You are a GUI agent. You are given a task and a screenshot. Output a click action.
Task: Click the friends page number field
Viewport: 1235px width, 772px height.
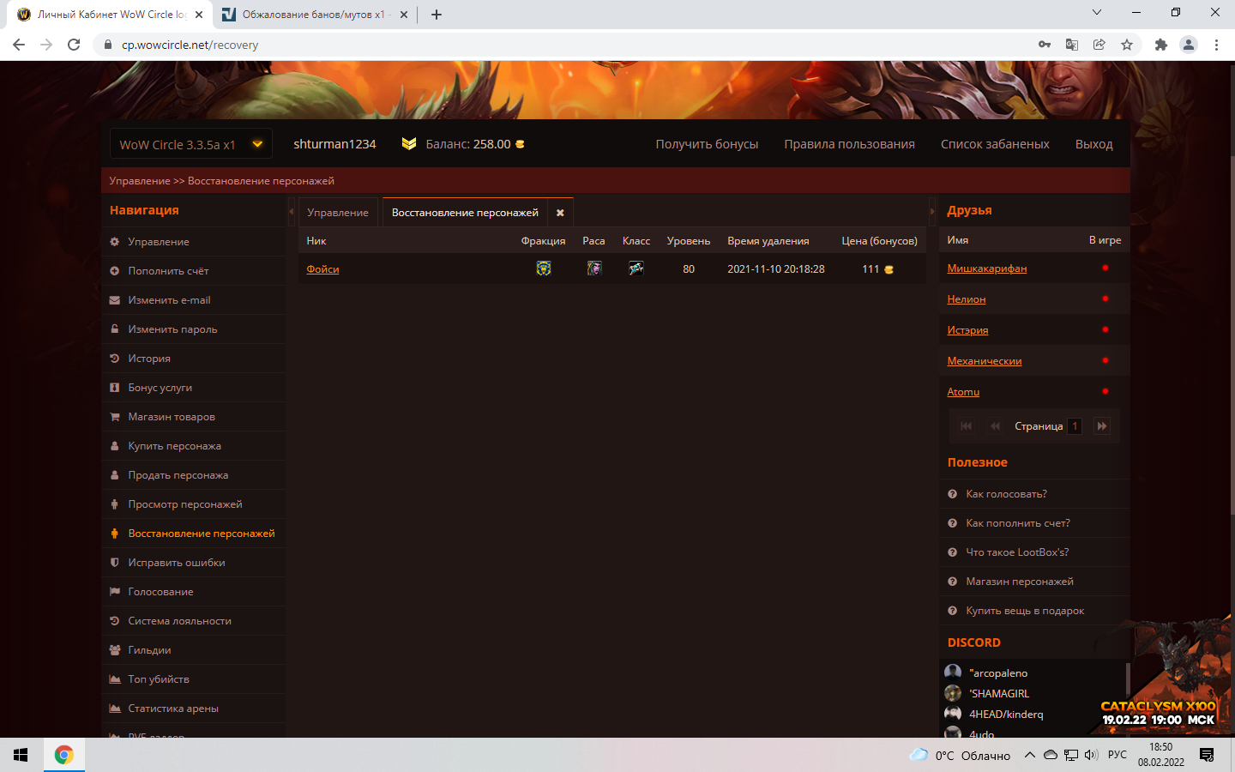1074,426
